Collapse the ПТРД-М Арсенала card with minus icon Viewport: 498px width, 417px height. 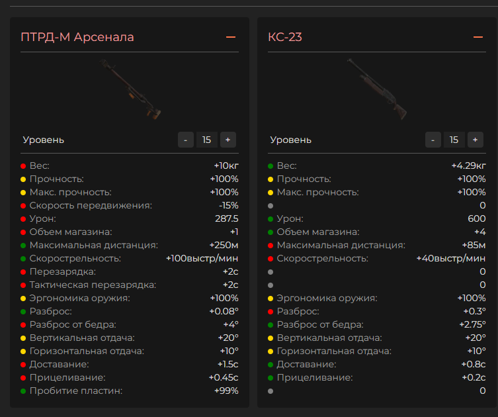click(231, 37)
